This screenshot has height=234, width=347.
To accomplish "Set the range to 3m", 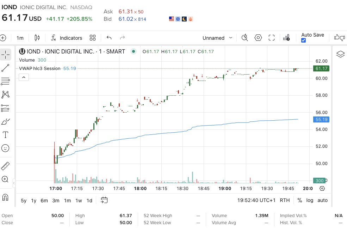I will (x=56, y=201).
